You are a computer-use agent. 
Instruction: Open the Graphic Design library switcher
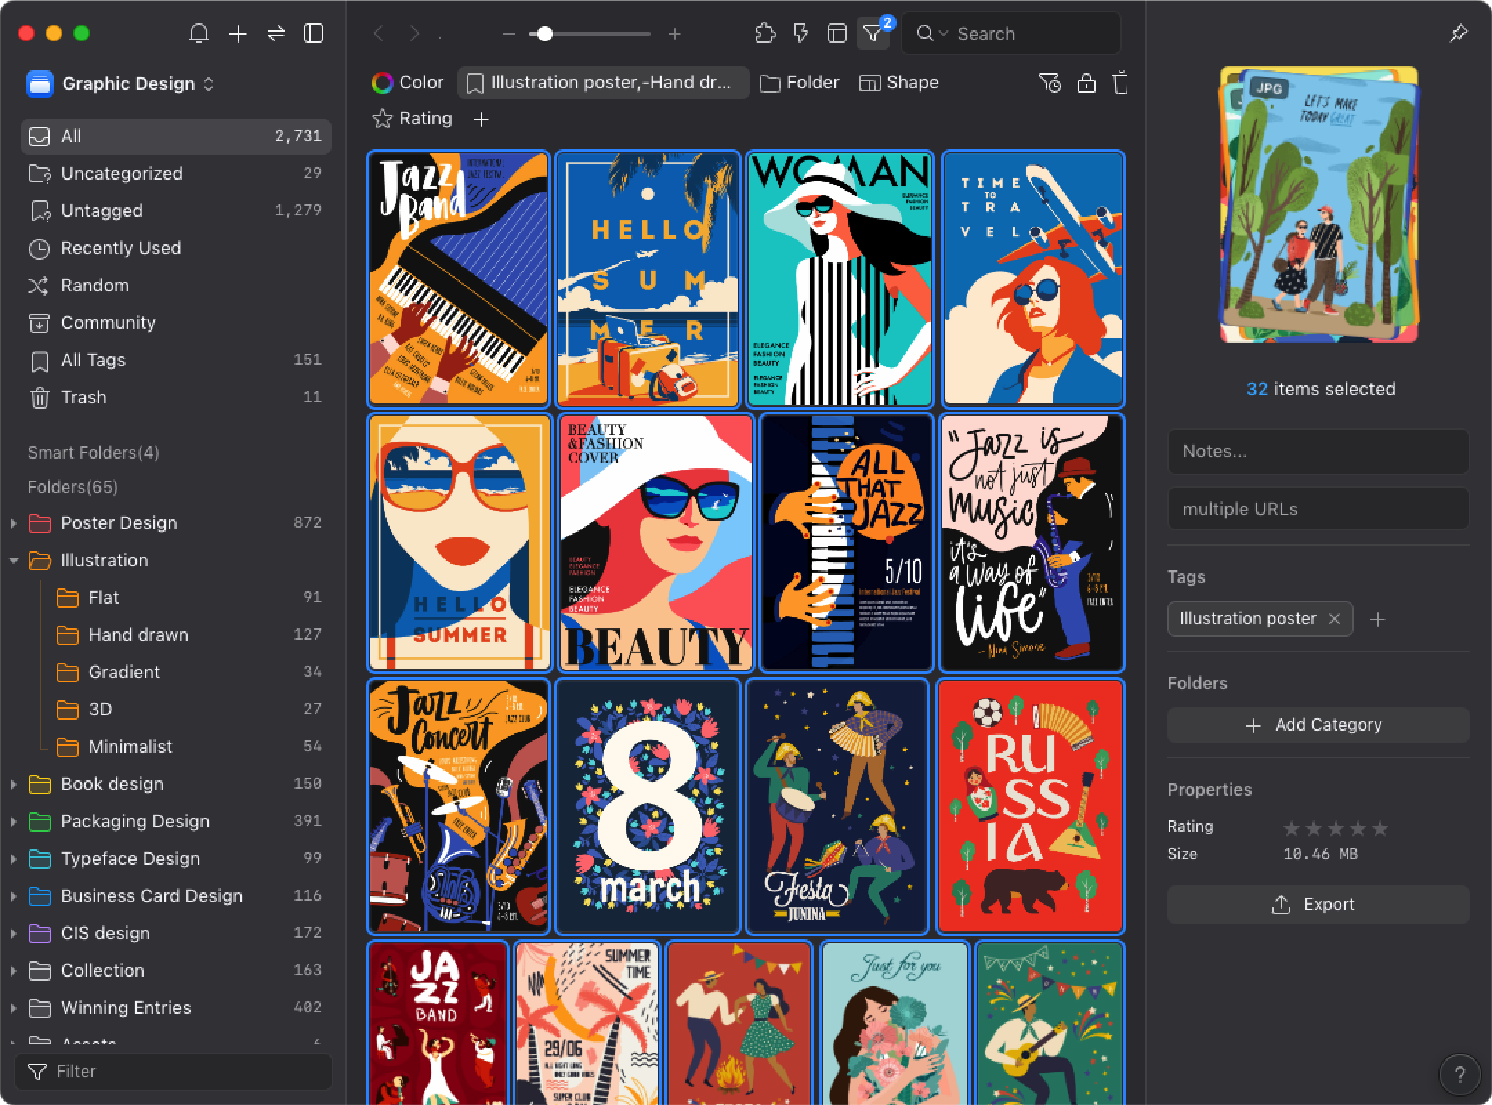121,84
